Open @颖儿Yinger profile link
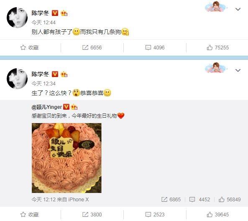 [x=47, y=107]
